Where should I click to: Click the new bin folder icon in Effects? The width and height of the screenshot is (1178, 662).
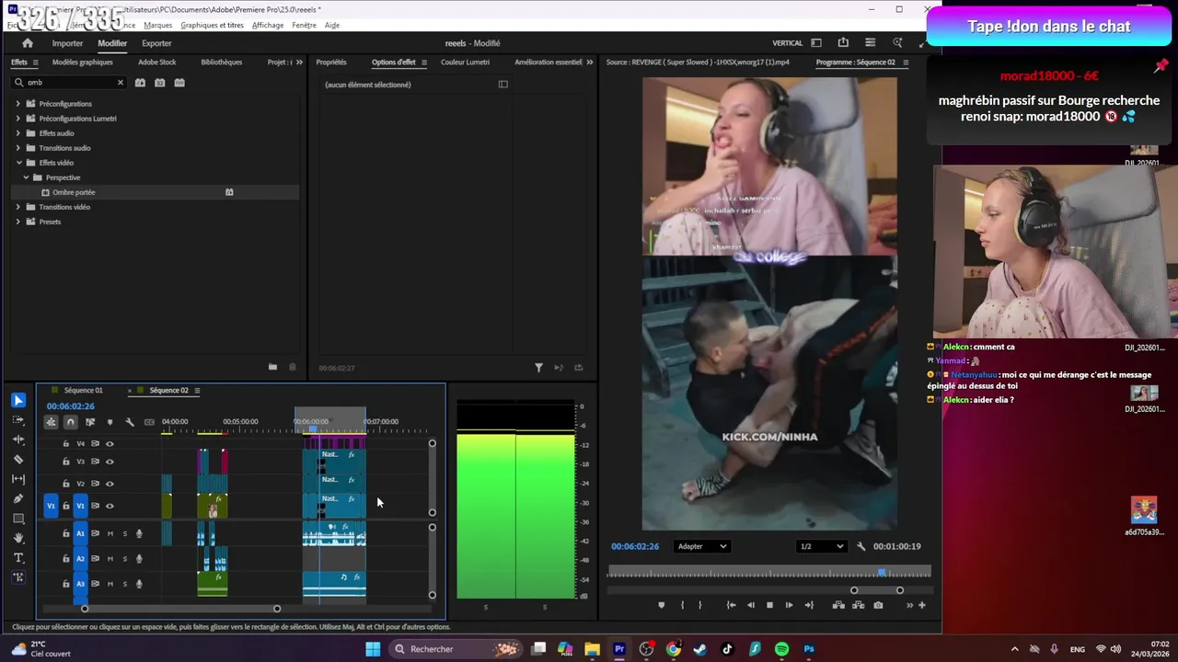click(x=272, y=367)
